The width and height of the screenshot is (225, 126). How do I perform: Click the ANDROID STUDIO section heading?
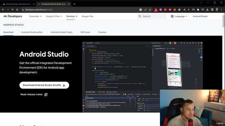tap(13, 25)
